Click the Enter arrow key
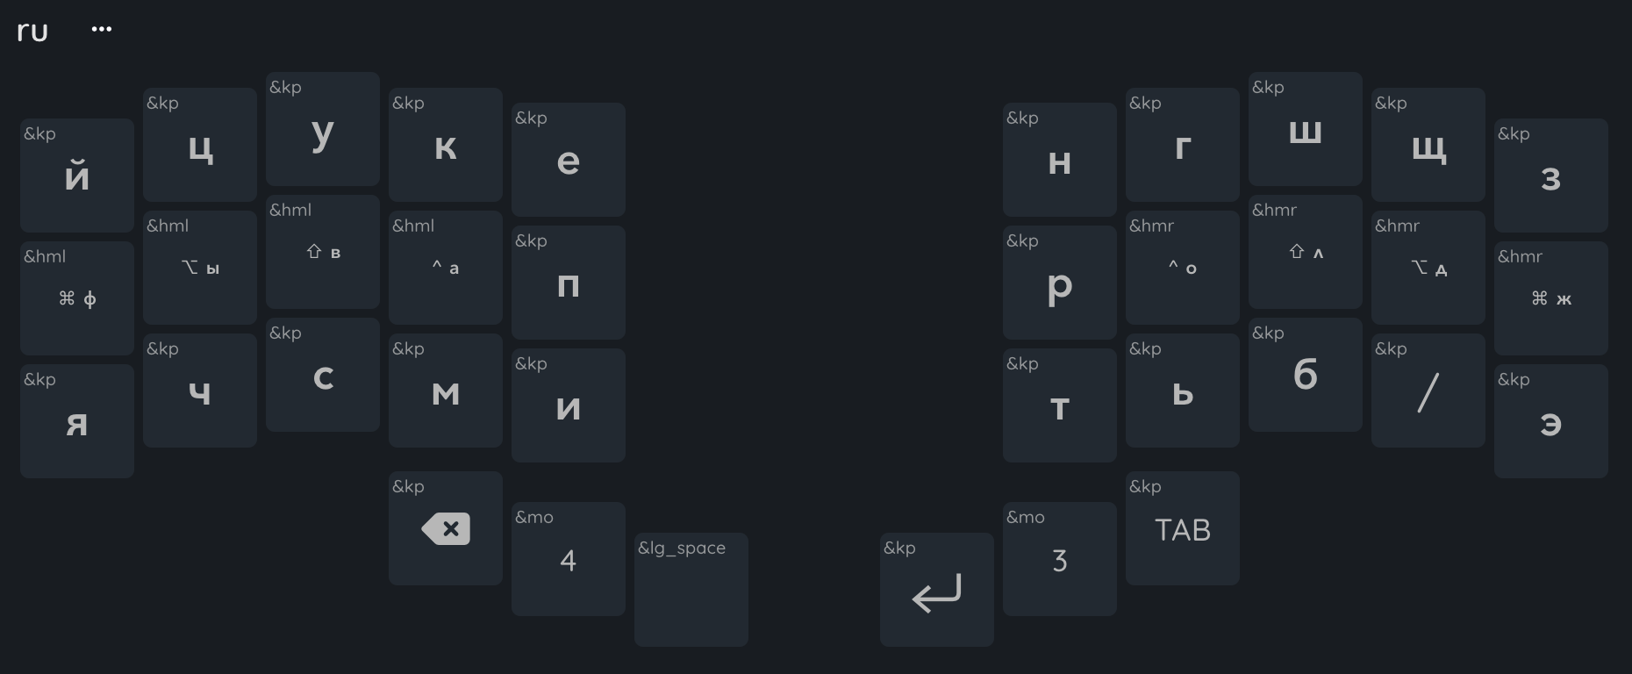Image resolution: width=1632 pixels, height=674 pixels. 937,590
